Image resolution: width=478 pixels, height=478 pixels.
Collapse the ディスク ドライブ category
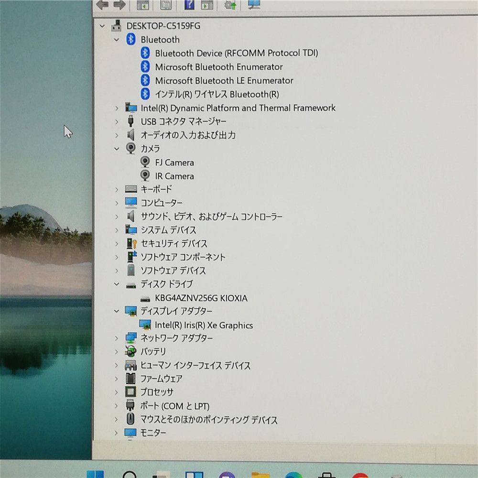(x=117, y=284)
